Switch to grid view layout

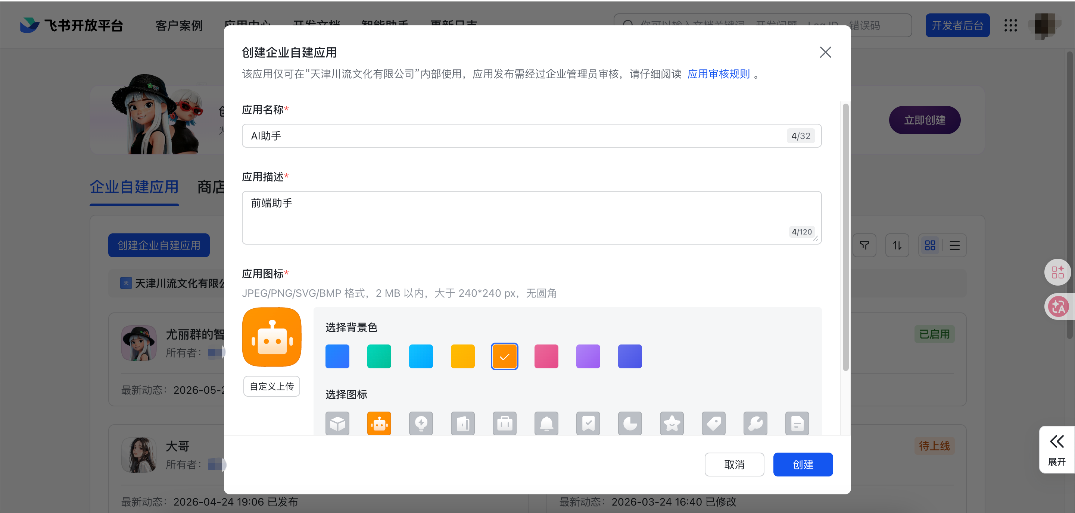coord(930,245)
